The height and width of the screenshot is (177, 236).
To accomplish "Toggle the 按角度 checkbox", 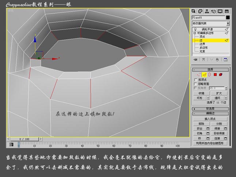I will point(195,88).
